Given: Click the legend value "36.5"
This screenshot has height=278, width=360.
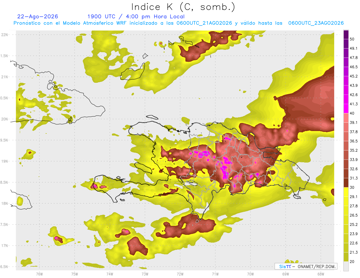Looking at the screenshot, I should [354, 141].
